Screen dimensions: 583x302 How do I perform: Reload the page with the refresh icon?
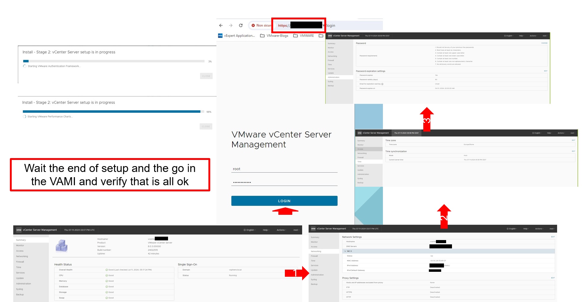tap(241, 26)
